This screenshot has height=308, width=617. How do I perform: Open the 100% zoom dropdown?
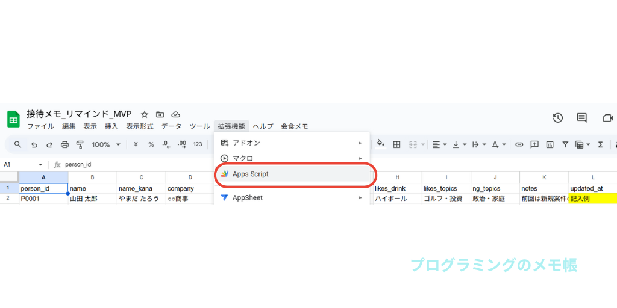tap(105, 144)
